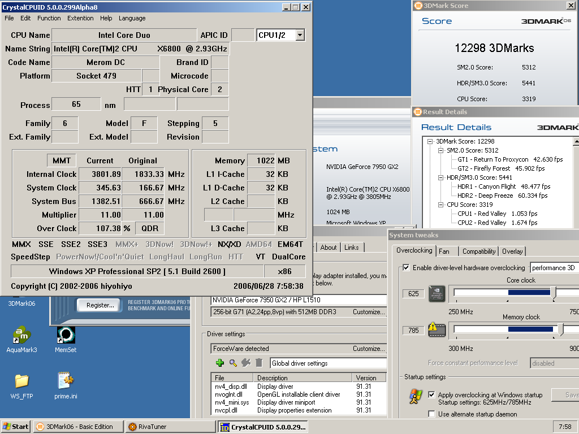This screenshot has height=434, width=579.
Task: Select the HDR2 - Deep Freeze row
Action: [502, 196]
